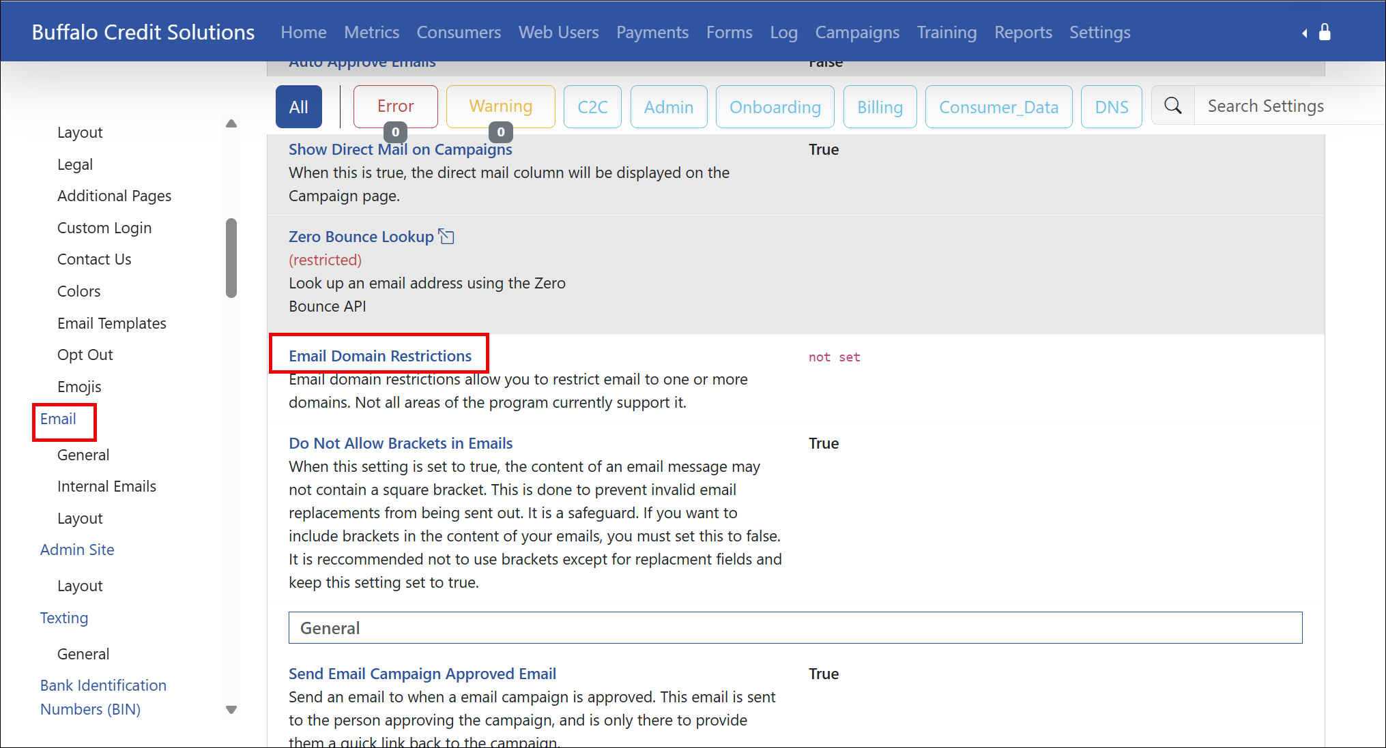Screen dimensions: 1386x748
Task: Open the Campaigns menu
Action: (856, 32)
